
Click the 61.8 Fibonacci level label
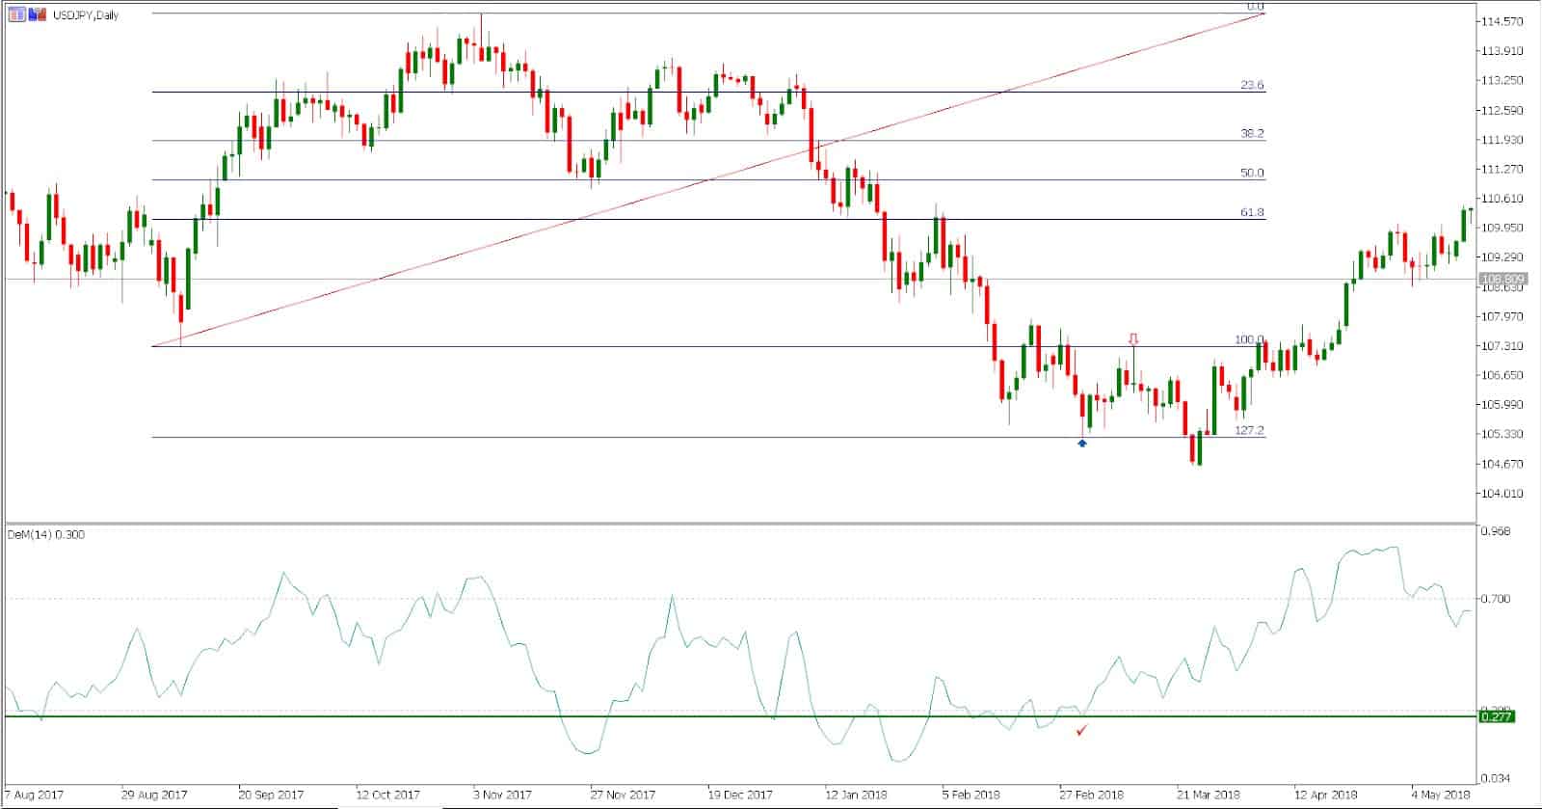(x=1251, y=212)
